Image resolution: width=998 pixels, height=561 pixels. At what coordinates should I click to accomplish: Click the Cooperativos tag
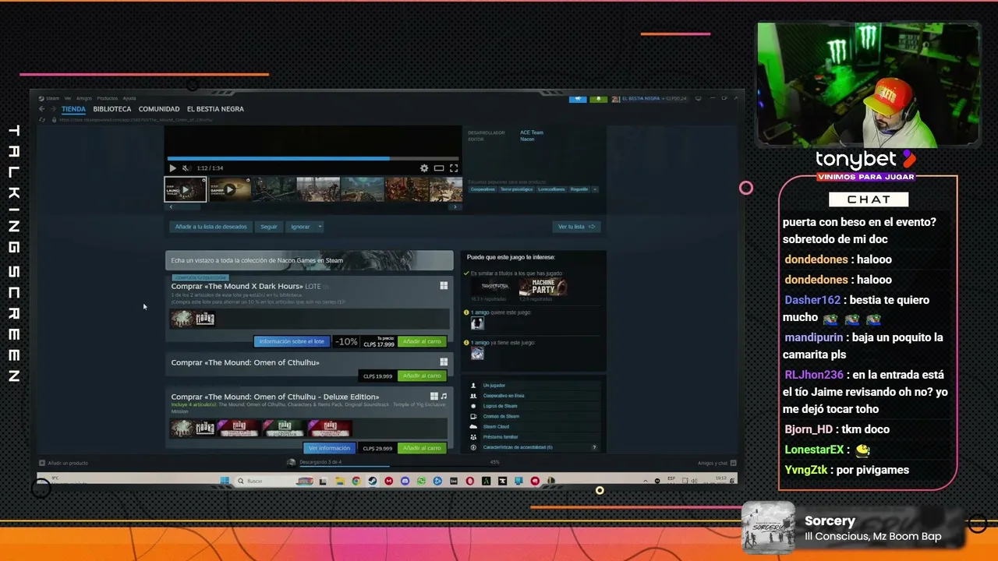(x=482, y=189)
